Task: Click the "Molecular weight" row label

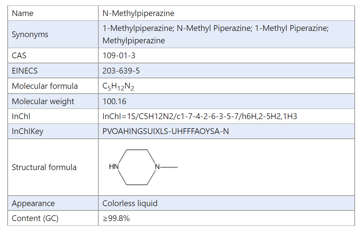Action: [43, 102]
